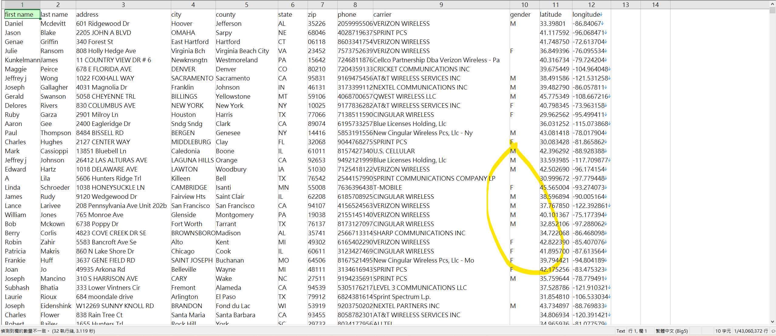Click the "10 字元" character count

[x=723, y=331]
